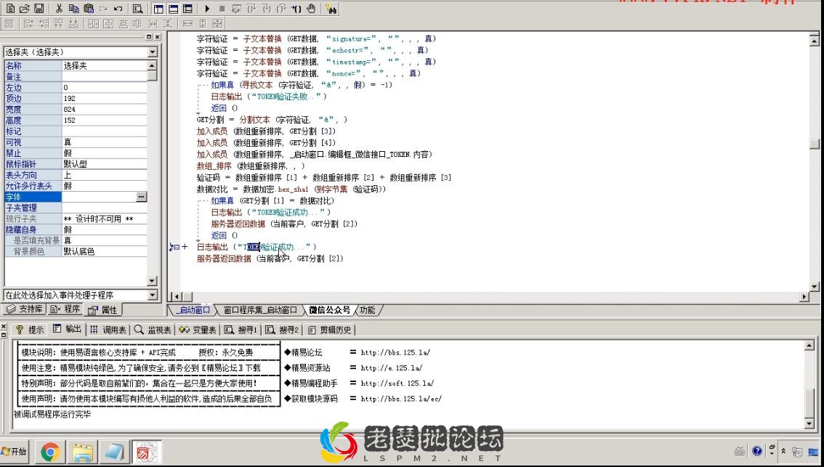The height and width of the screenshot is (467, 824).
Task: Click the center-horizontally layout icon
Action: [94, 24]
